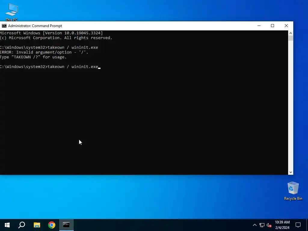Image resolution: width=308 pixels, height=231 pixels.
Task: Click the Show Desktop strip at taskbar end
Action: (x=307, y=225)
